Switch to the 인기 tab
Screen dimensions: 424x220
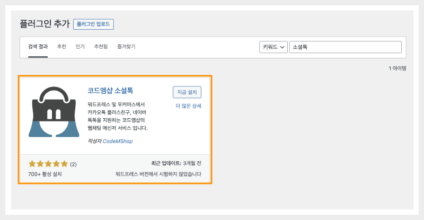click(80, 47)
